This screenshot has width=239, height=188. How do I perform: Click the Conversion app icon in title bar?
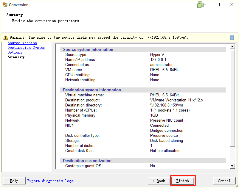point(5,4)
